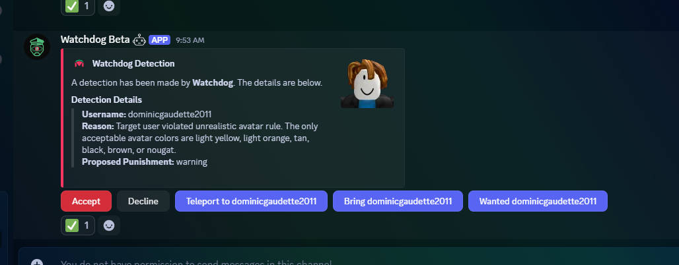679x265 pixels.
Task: Click the APP badge next to bot name
Action: click(159, 40)
